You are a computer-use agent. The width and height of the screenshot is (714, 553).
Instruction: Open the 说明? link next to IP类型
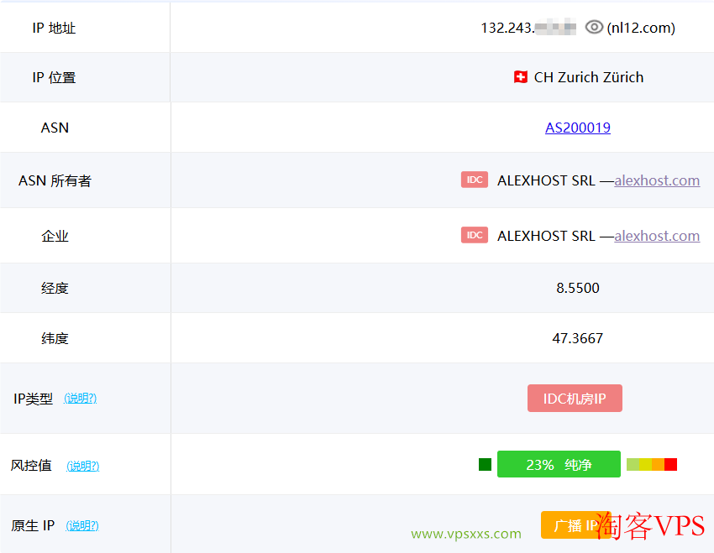[80, 399]
